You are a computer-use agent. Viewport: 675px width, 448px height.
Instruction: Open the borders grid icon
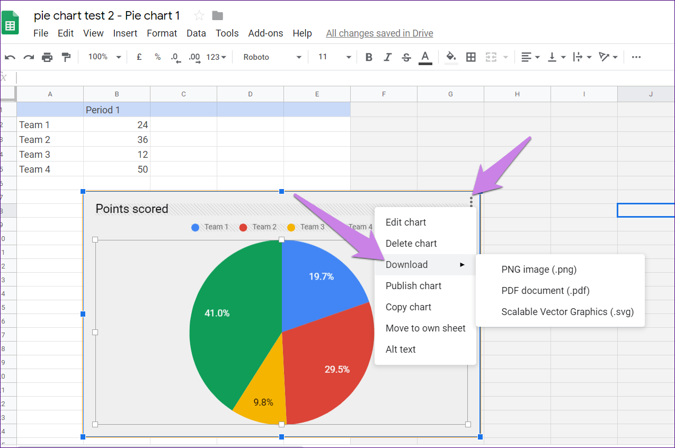tap(470, 57)
